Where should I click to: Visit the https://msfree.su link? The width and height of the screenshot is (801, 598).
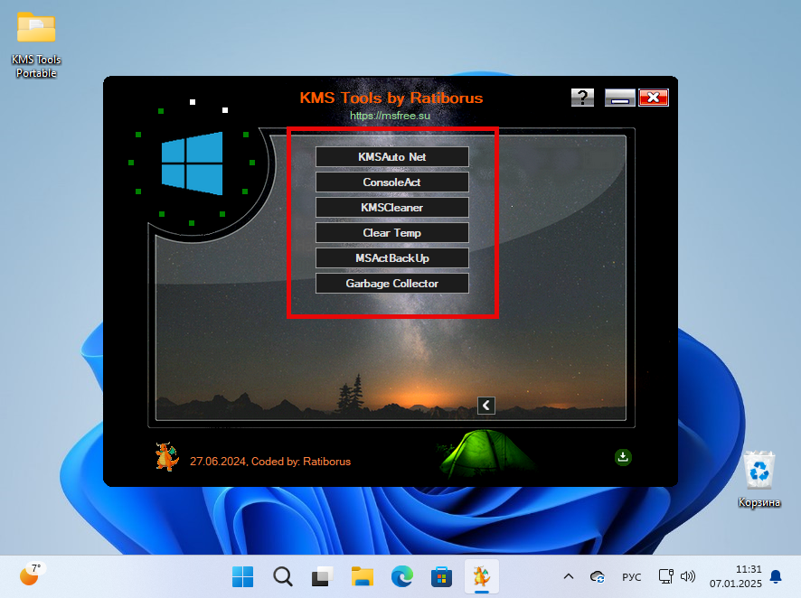point(391,116)
